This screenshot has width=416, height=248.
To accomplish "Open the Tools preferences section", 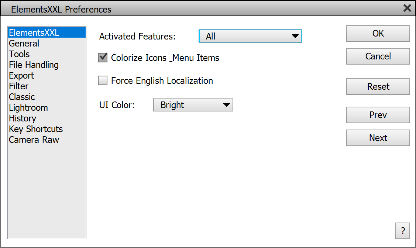I will pos(19,54).
